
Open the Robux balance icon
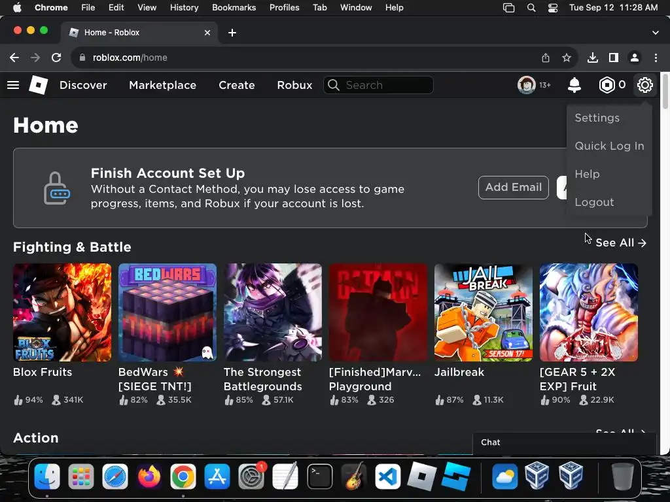(607, 85)
